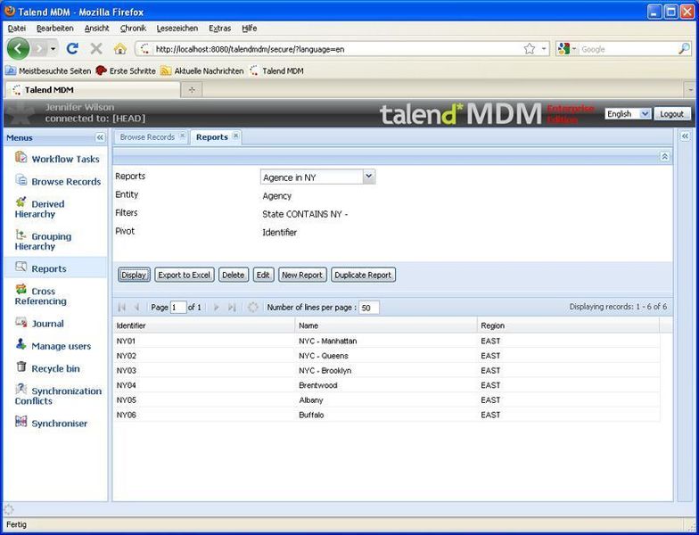The height and width of the screenshot is (535, 699).
Task: Collapse the Menus side panel
Action: click(x=100, y=137)
